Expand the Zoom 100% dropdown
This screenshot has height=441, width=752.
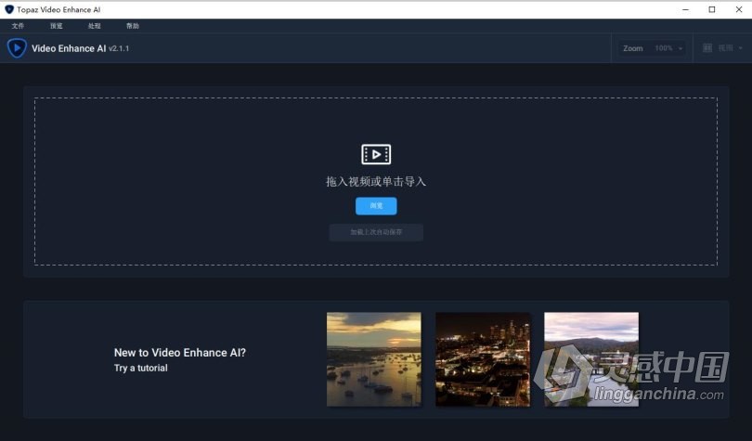tap(652, 48)
